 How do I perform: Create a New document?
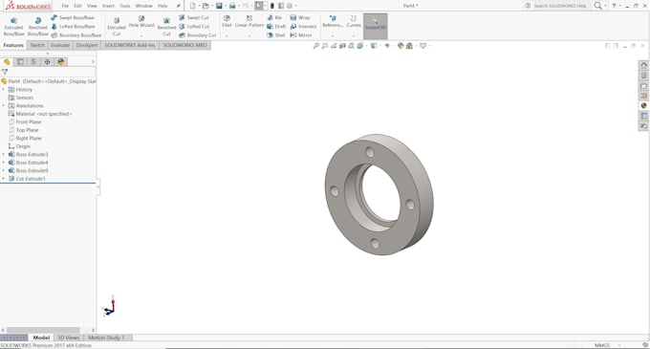pos(193,6)
